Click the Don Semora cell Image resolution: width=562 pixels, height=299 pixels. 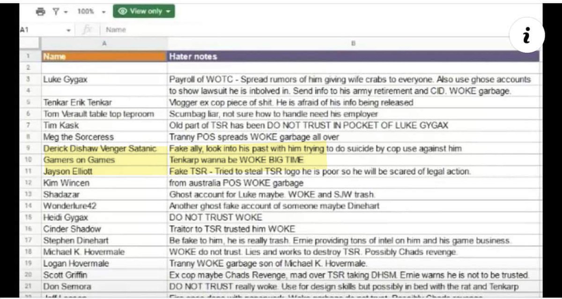point(104,286)
